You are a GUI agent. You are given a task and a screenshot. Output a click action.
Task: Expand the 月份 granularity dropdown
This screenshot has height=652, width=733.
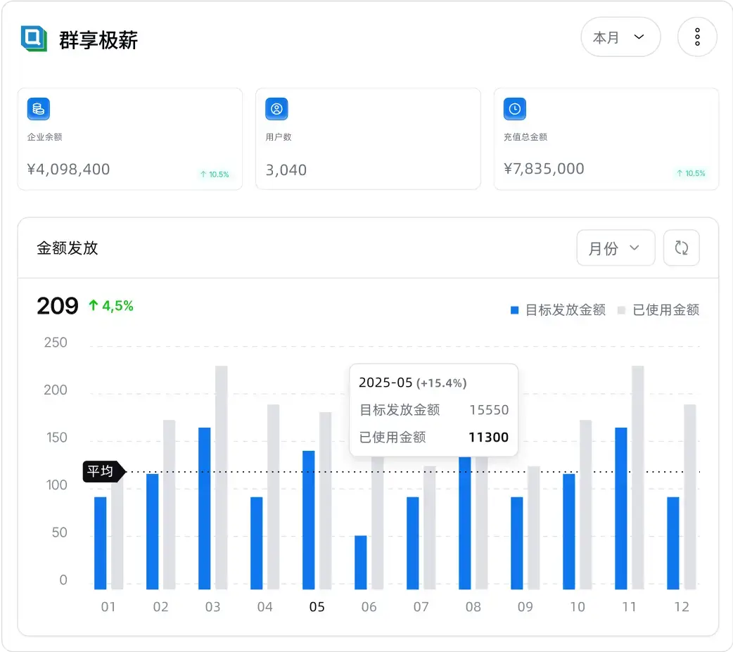click(x=615, y=248)
